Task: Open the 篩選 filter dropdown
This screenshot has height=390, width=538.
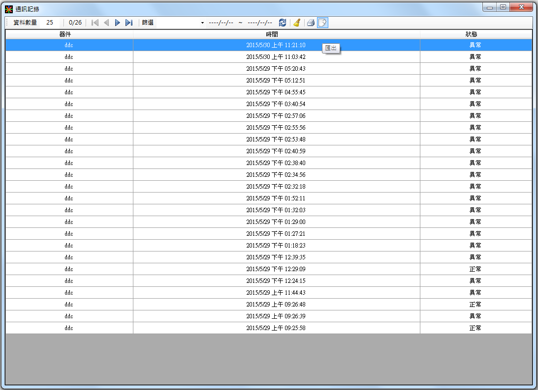Action: click(x=202, y=23)
